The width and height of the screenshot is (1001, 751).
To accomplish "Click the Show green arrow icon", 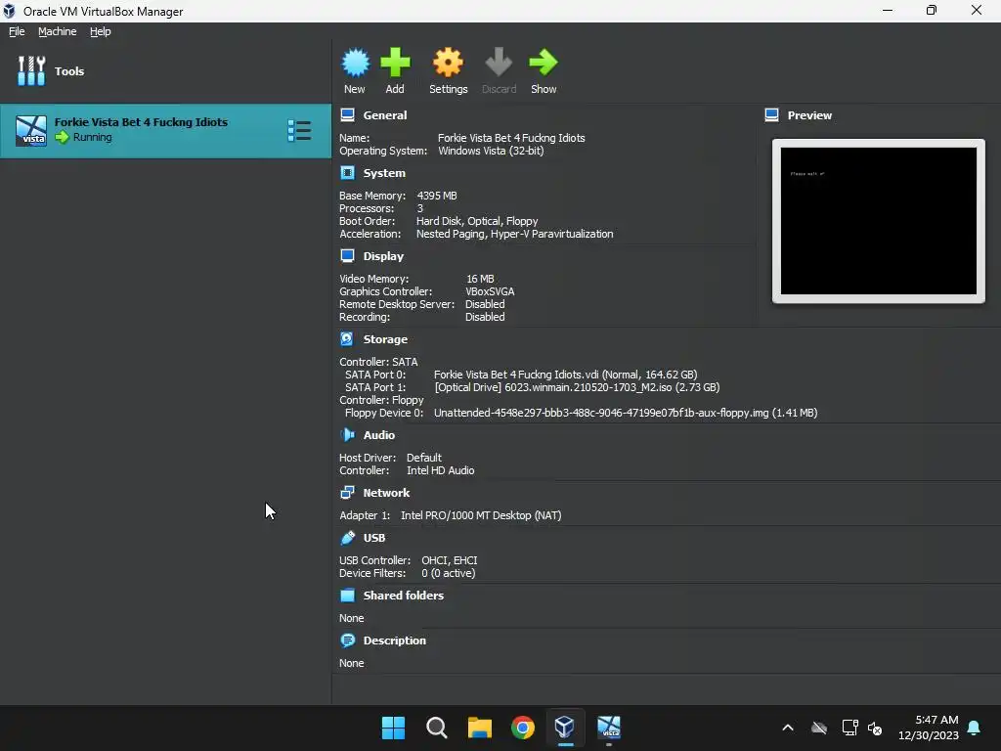I will pos(544,63).
